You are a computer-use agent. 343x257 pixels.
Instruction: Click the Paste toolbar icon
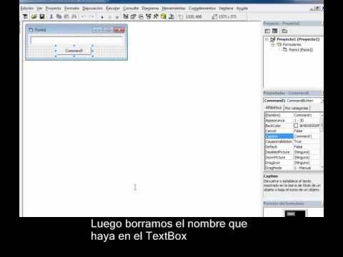pyautogui.click(x=66, y=16)
